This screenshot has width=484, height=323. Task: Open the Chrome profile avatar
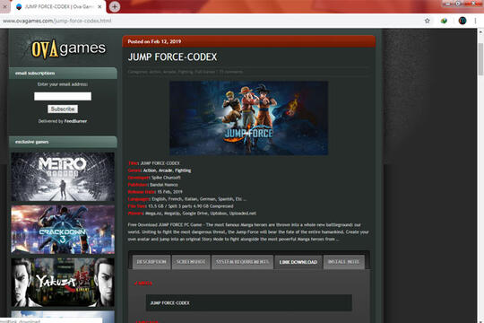(x=462, y=21)
